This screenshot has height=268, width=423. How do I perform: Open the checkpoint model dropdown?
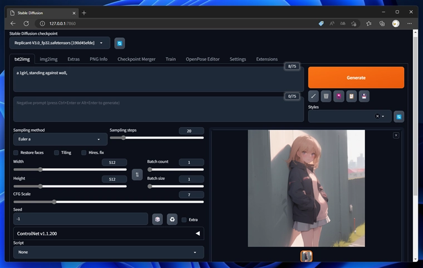point(60,43)
